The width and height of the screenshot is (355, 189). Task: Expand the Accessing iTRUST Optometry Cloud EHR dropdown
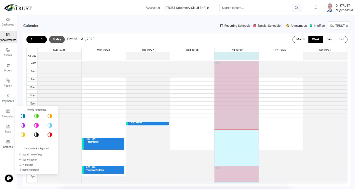click(x=187, y=8)
